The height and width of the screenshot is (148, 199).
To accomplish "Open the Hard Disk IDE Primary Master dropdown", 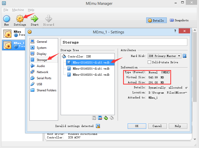I will (164, 56).
